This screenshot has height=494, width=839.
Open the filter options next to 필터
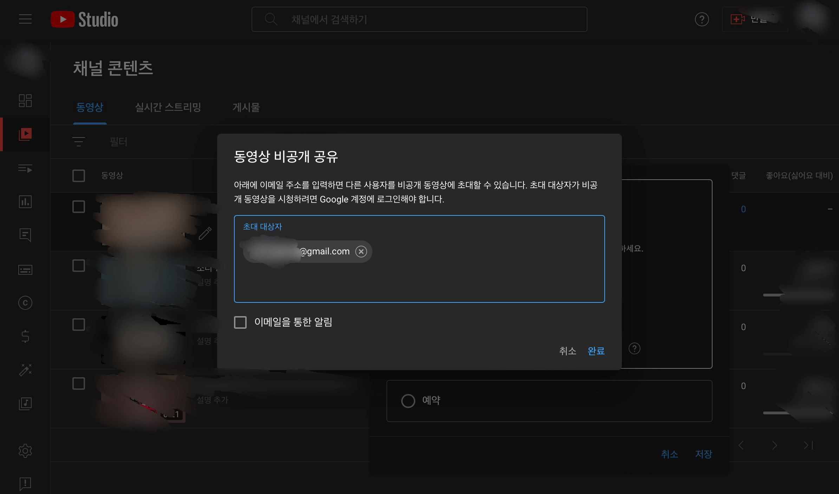(x=78, y=142)
